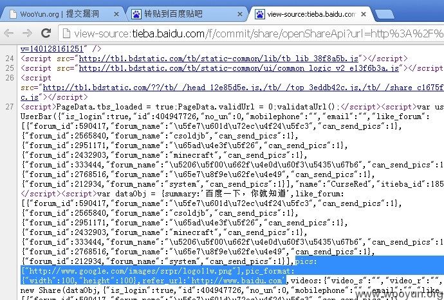444x300 pixels.
Task: Click var dataObj = text
Action: tap(129, 194)
